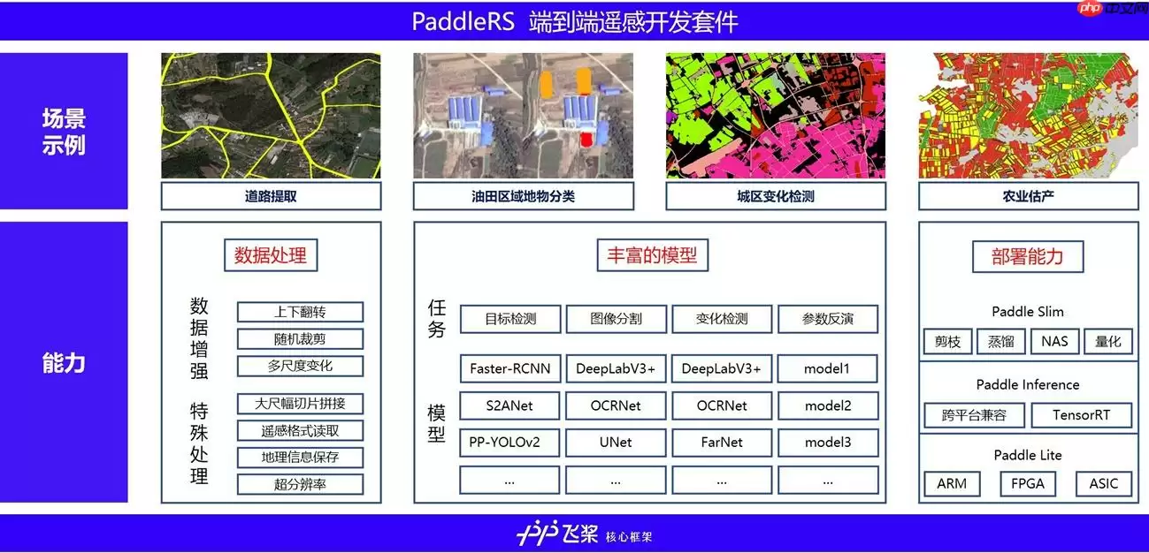Select the NAS pruning option under Paddle Slim
Viewport: 1149px width, 553px height.
tap(1054, 342)
